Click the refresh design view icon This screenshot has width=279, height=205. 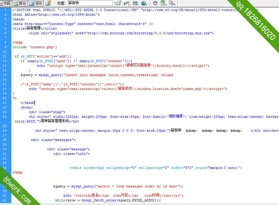point(155,3)
